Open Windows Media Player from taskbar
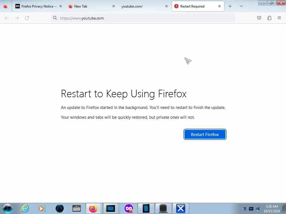Screen dimensions: 286x214 [42, 208]
